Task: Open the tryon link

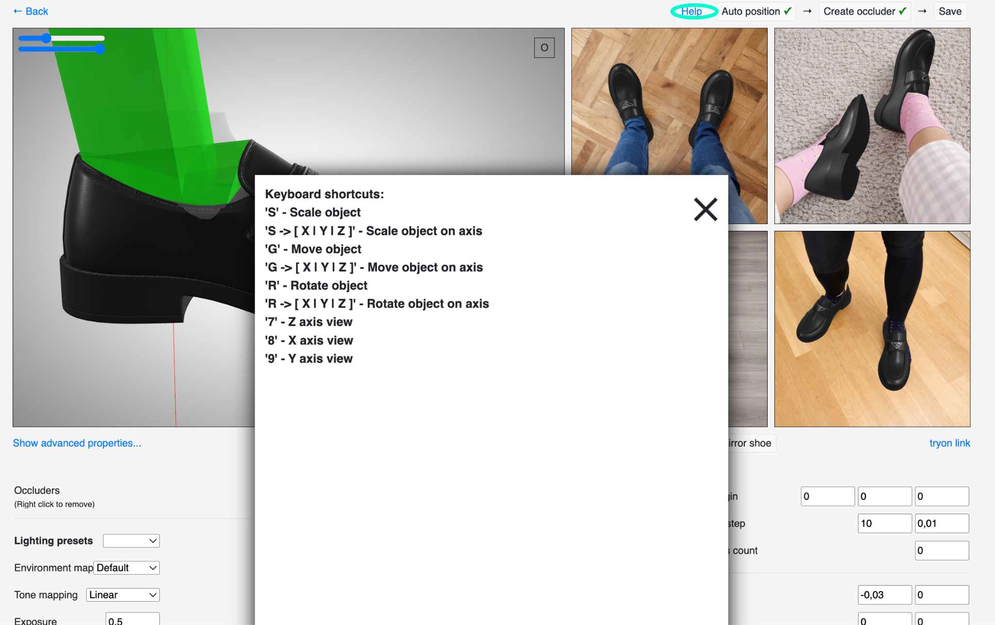Action: (949, 443)
